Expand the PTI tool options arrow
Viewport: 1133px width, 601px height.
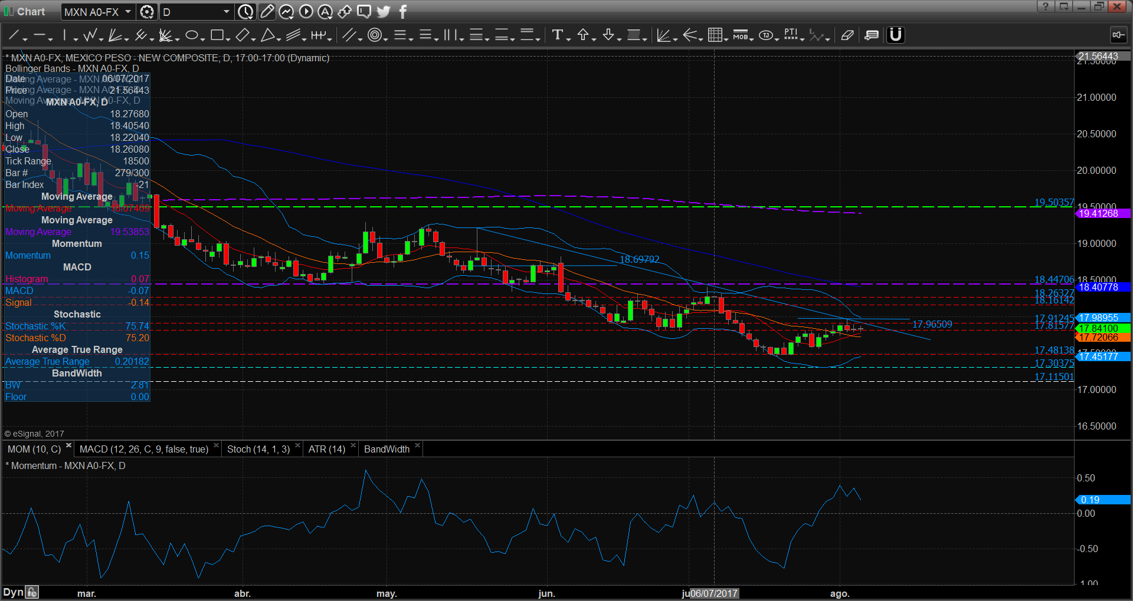click(803, 39)
